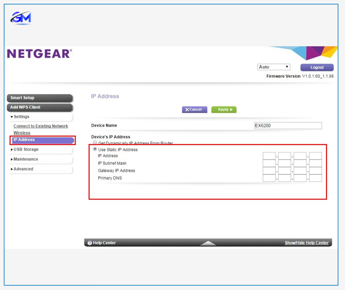Click first octet of IP Subnet Mask
Image resolution: width=345 pixels, height=290 pixels.
click(x=269, y=163)
